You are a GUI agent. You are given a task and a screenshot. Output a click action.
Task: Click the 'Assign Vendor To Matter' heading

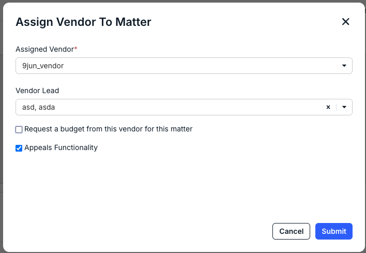pyautogui.click(x=83, y=22)
